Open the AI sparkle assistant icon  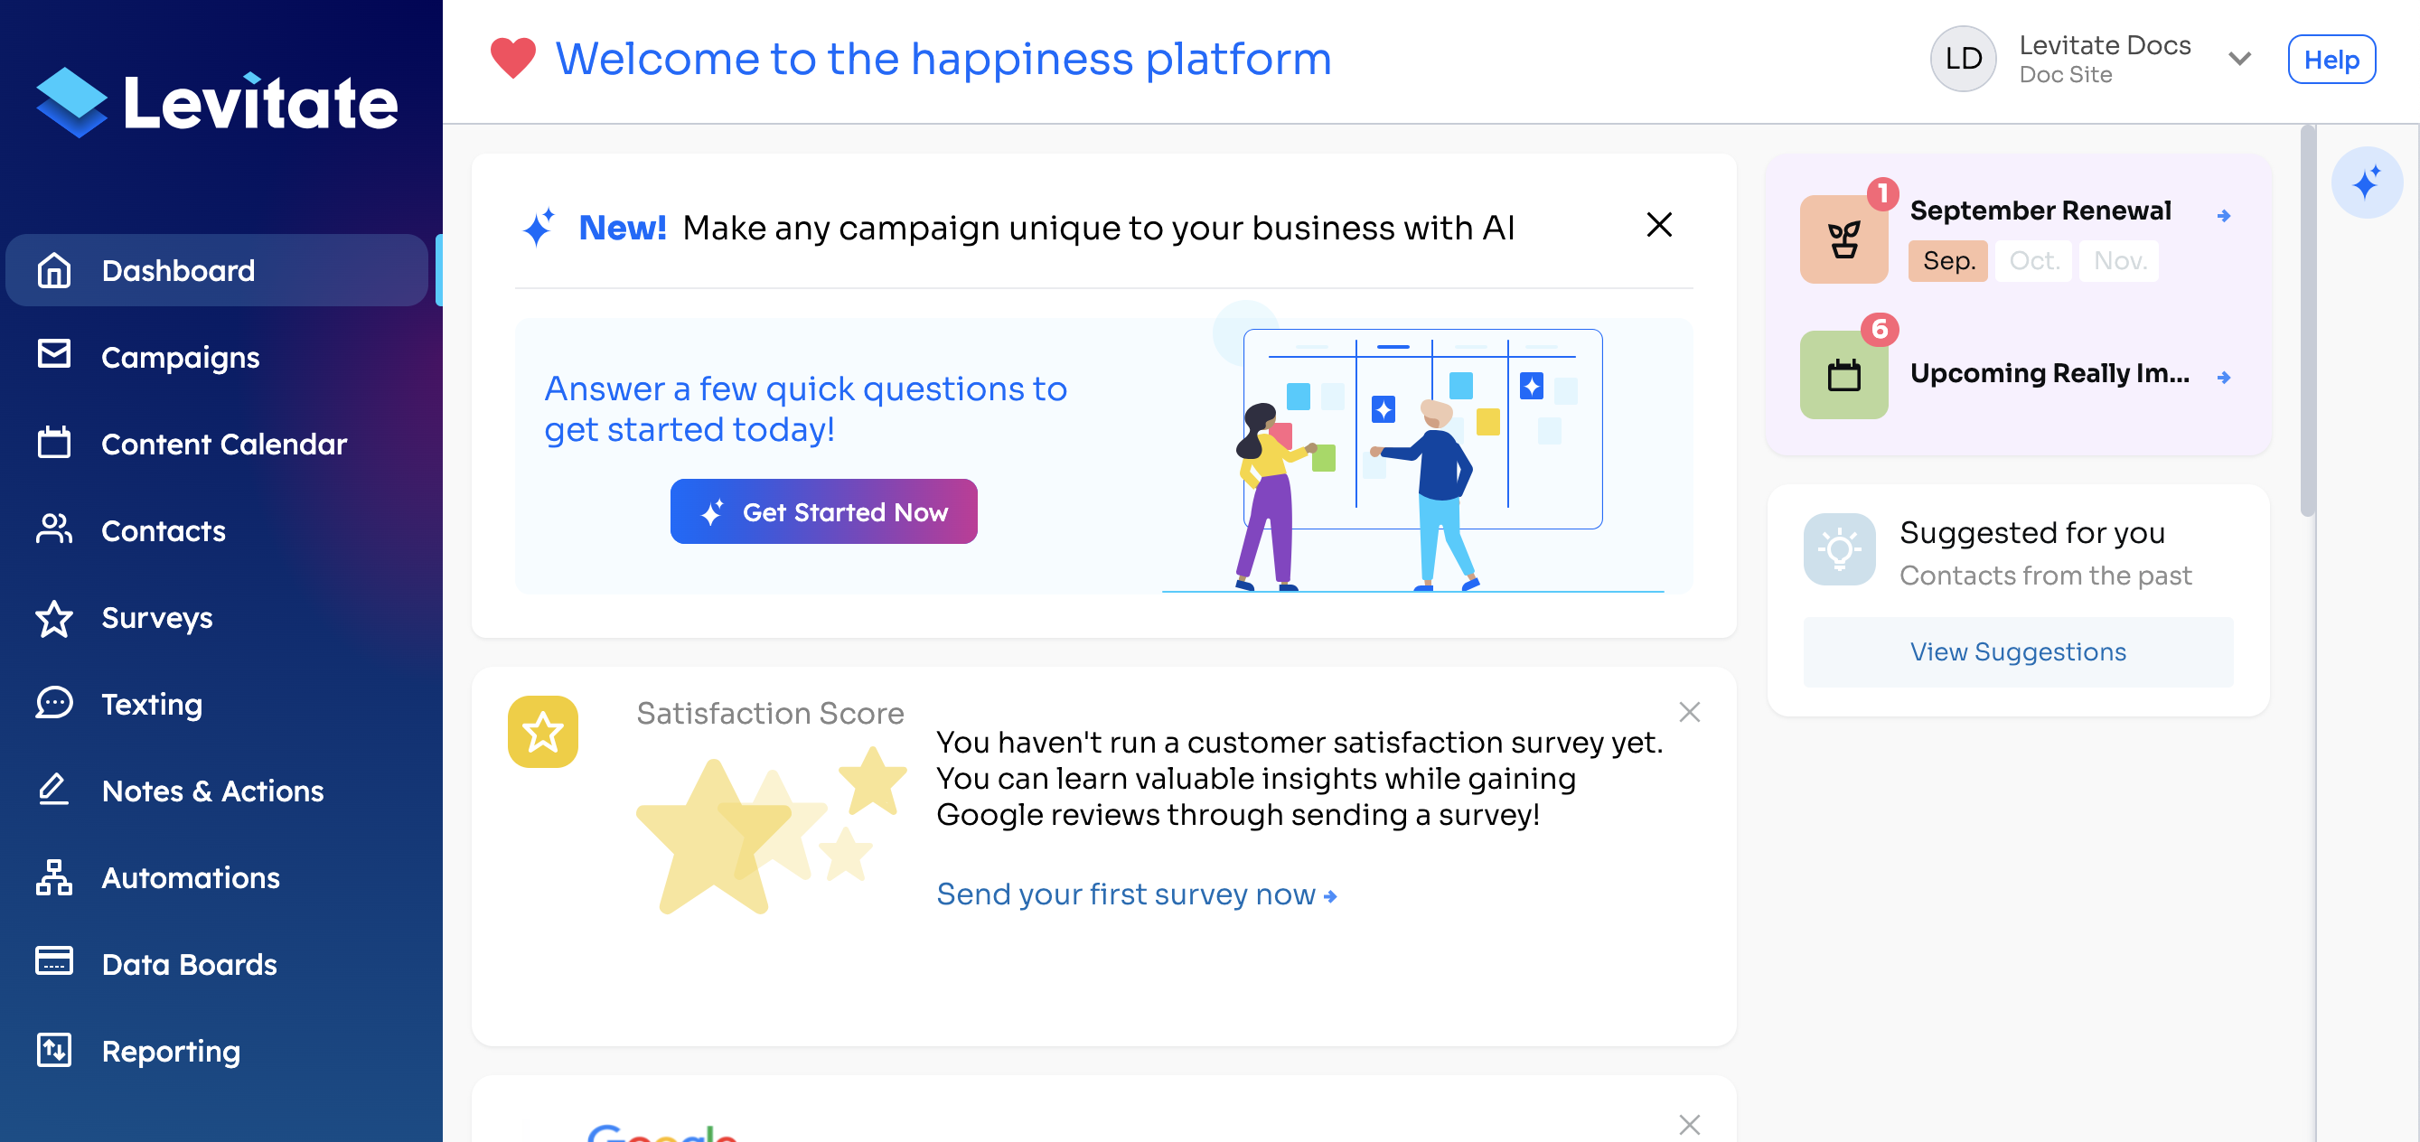click(x=2366, y=183)
